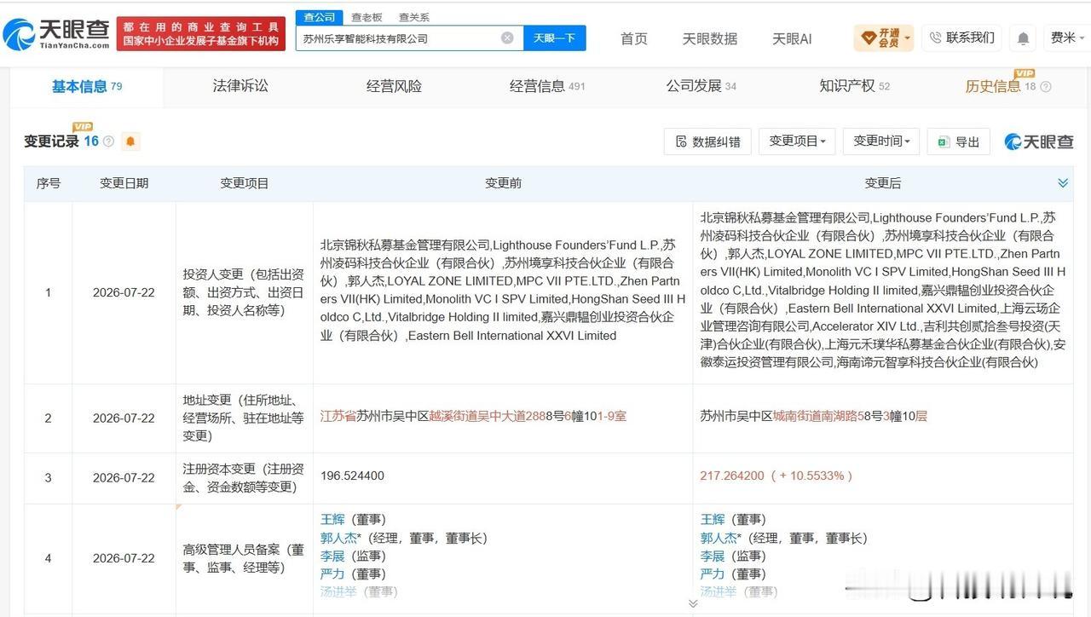Click the 投资人变更 item in row 1
Screen dimensions: 1091x617
click(x=244, y=292)
